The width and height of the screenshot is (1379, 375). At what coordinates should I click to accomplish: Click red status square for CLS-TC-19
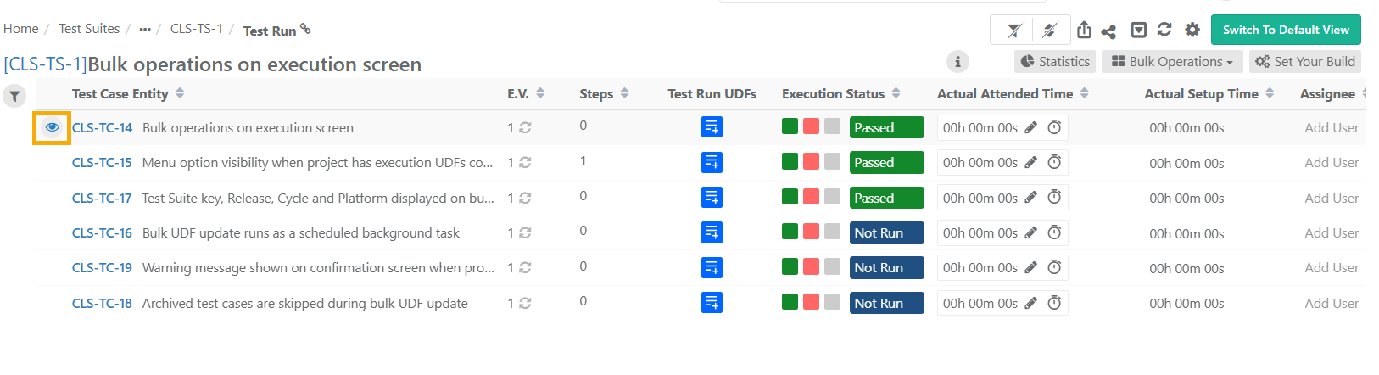[811, 266]
